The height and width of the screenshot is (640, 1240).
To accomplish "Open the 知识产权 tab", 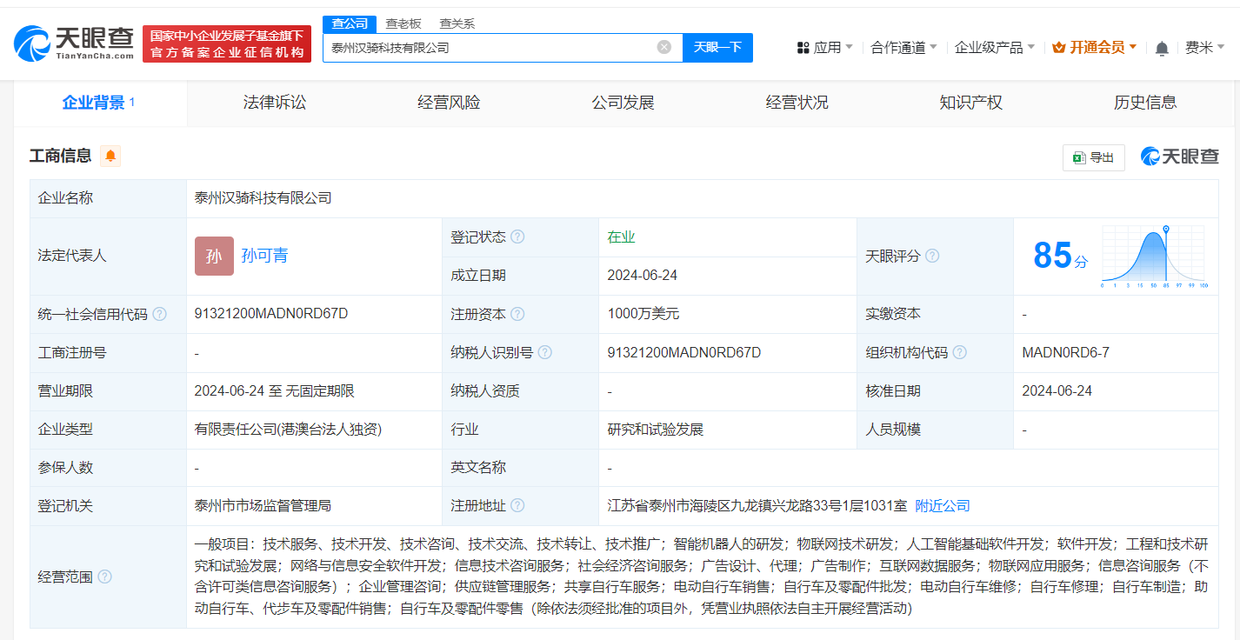I will point(970,102).
